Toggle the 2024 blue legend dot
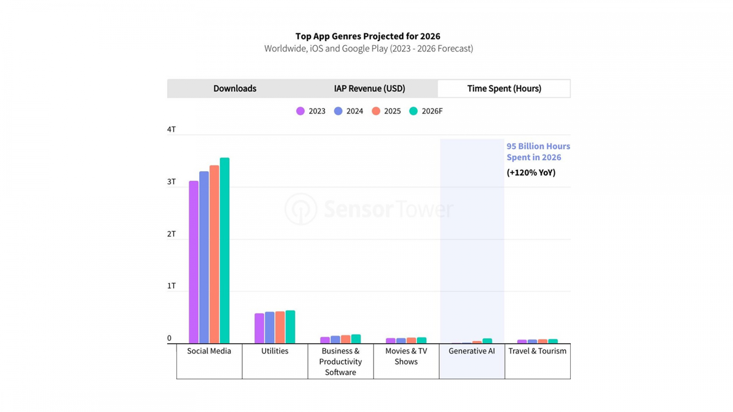This screenshot has height=412, width=733. click(x=338, y=111)
